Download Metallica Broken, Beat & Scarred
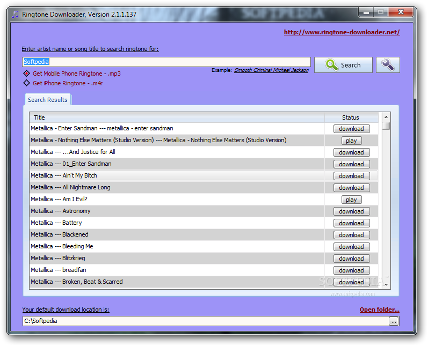The height and width of the screenshot is (346, 428). (352, 282)
